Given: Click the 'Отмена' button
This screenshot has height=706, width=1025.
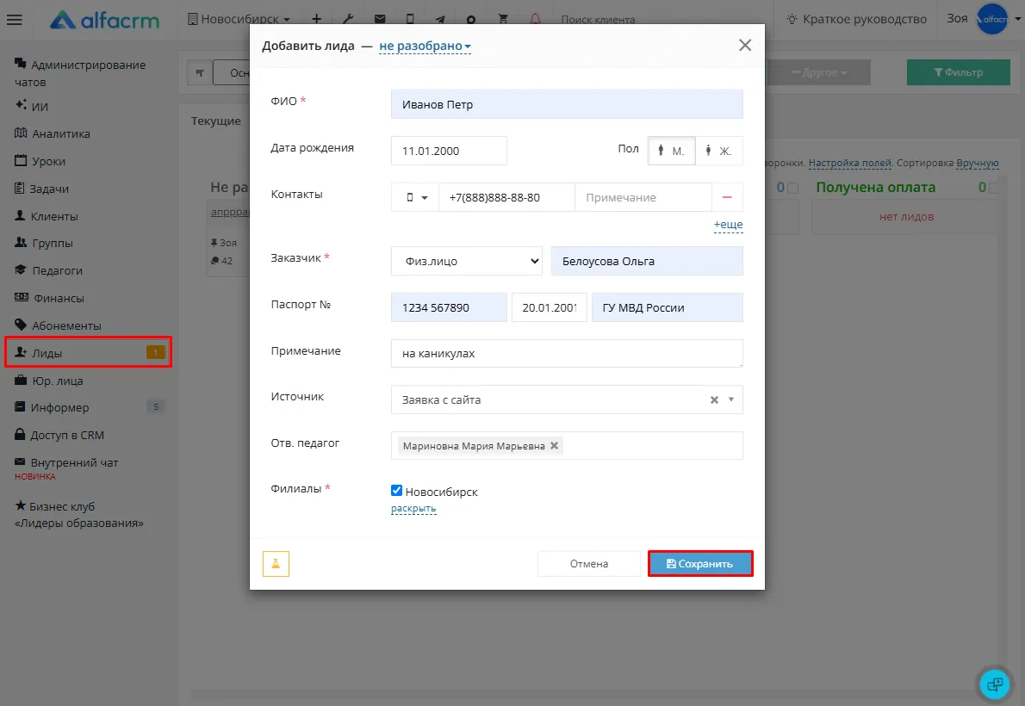Looking at the screenshot, I should point(589,563).
